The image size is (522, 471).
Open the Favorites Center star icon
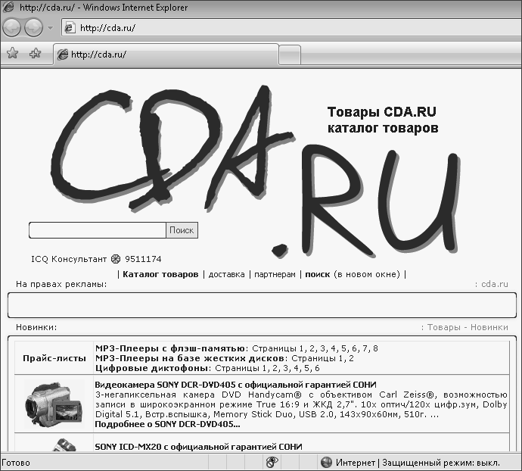(12, 54)
